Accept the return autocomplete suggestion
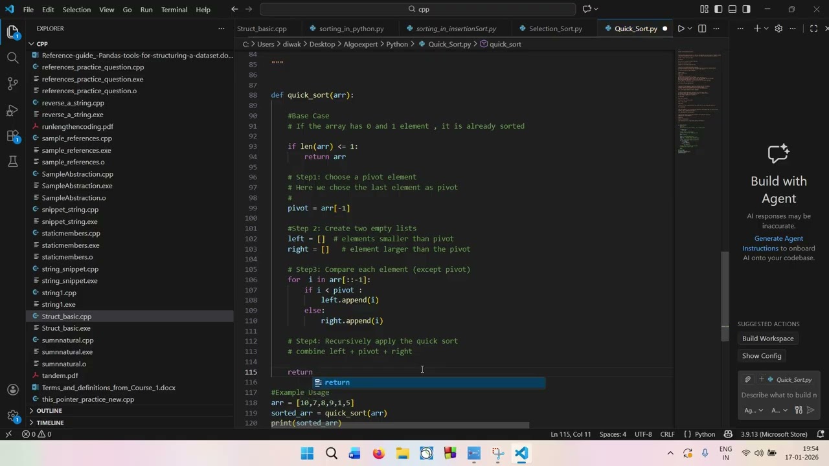Viewport: 829px width, 466px height. click(x=429, y=383)
